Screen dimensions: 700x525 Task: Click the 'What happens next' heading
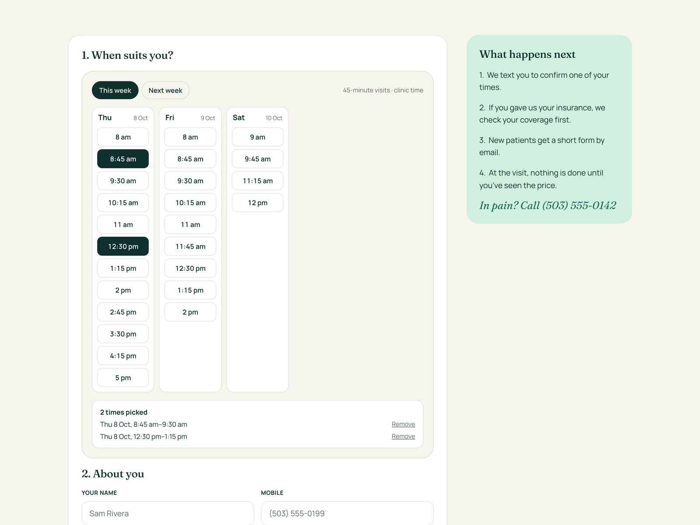pos(527,54)
